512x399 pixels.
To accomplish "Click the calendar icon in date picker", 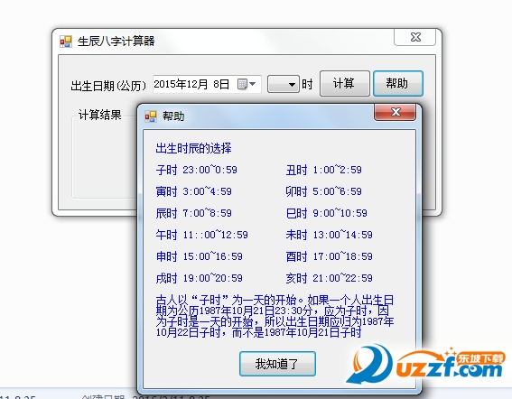I will click(x=242, y=84).
